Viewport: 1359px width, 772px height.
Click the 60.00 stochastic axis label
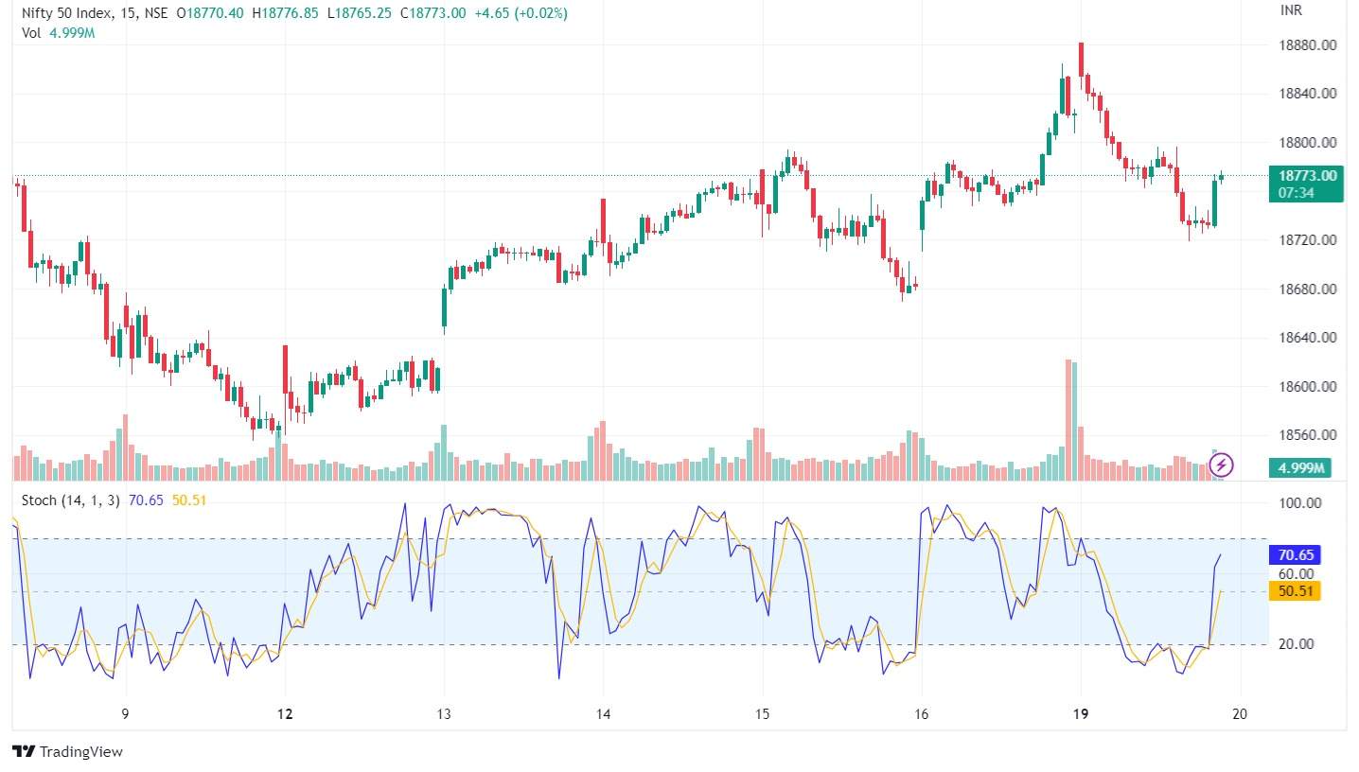tap(1298, 573)
